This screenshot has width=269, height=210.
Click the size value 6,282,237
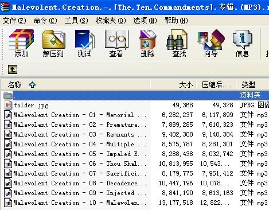(177, 115)
